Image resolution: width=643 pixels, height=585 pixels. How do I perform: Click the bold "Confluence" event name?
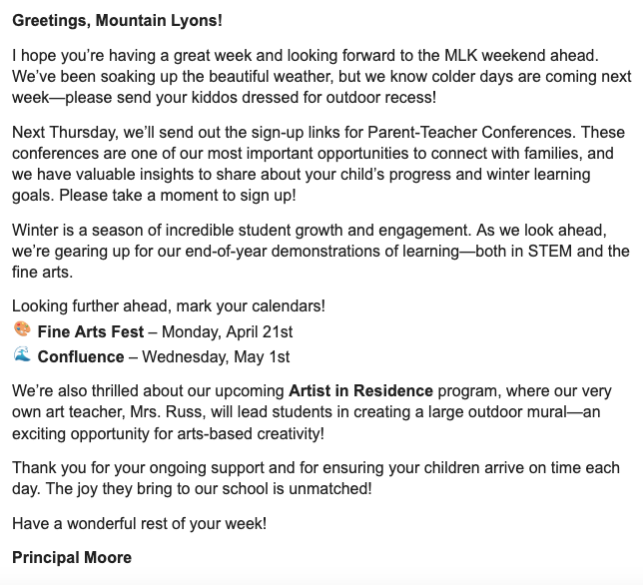tap(81, 356)
